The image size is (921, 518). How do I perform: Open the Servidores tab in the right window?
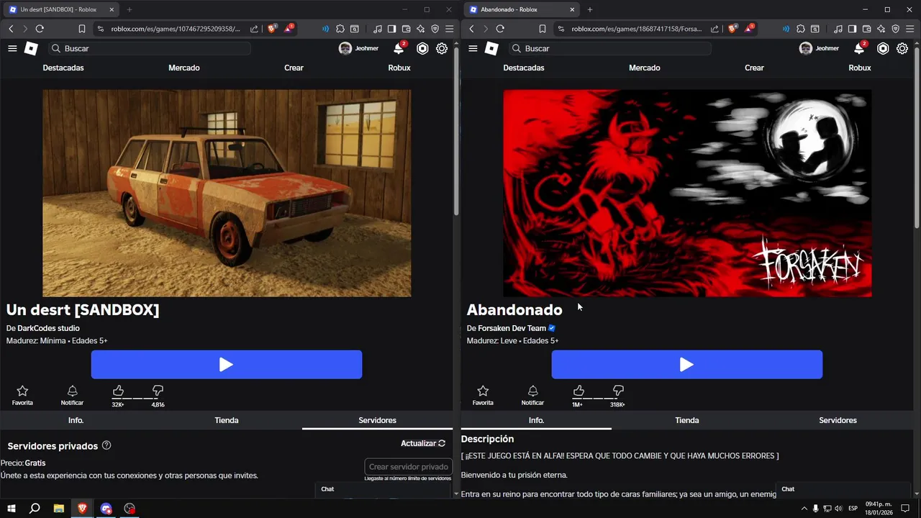pyautogui.click(x=838, y=420)
